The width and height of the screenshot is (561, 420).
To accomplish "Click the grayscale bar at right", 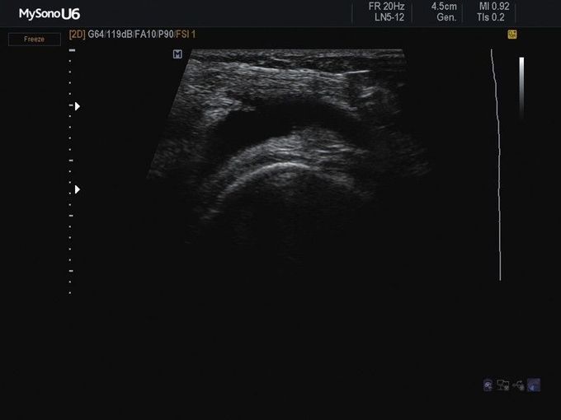I will click(521, 86).
